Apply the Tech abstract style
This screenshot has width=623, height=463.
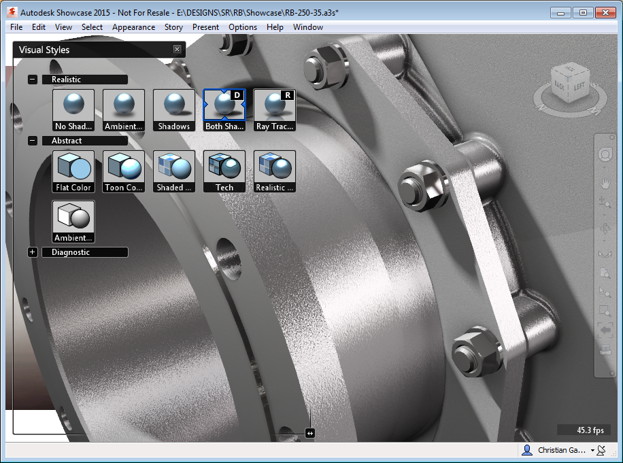224,171
